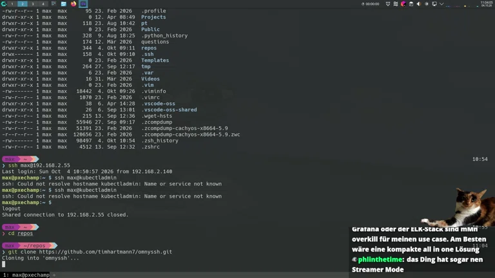This screenshot has height=278, width=495.
Task: Switch to virtual desktop 4
Action: point(43,4)
